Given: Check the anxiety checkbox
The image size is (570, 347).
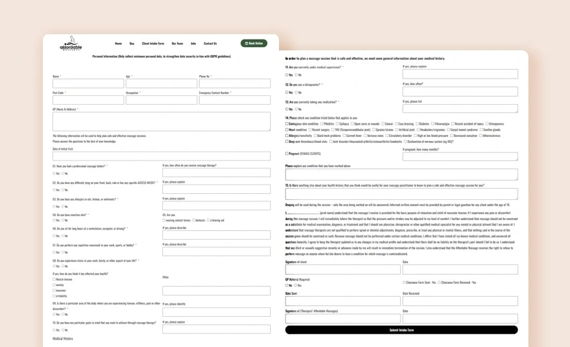Looking at the screenshot, I should [x=54, y=285].
